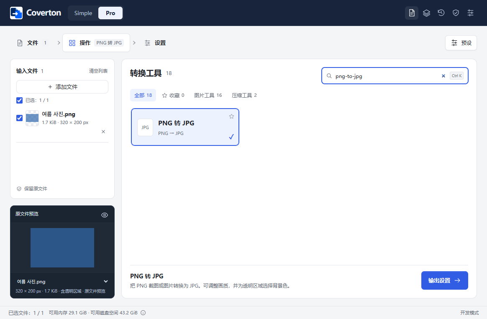Switch to Simple mode
Screen dimensions: 487x319
83,13
